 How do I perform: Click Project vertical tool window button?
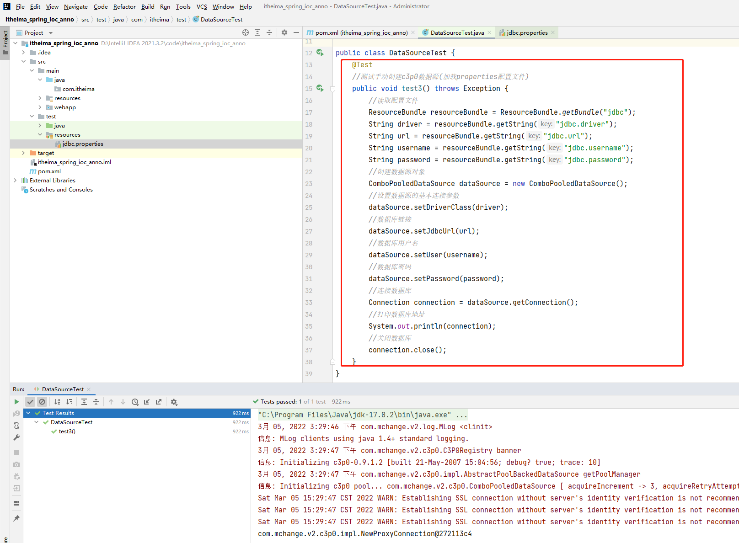tap(5, 42)
